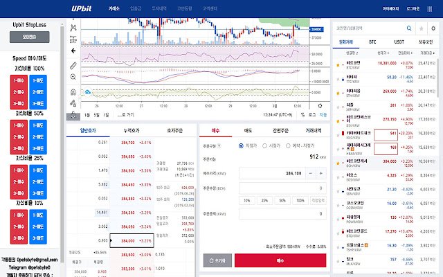Image resolution: width=443 pixels, height=277 pixels.
Task: Toggle favorite star for 비트코인 BTC/KRW
Action: click(x=338, y=65)
